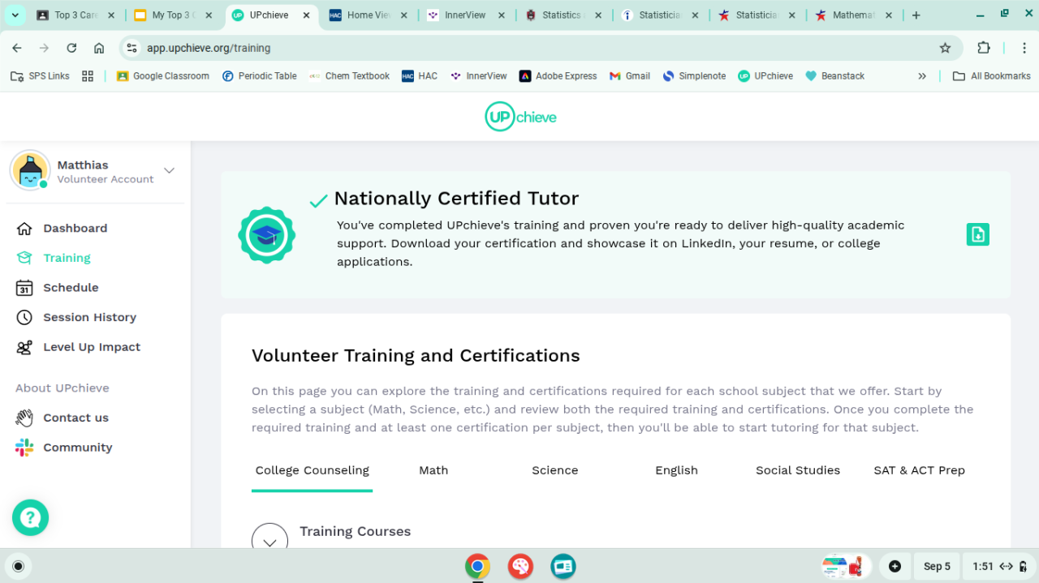Open Contact us link
Screen dimensions: 1039x583
coord(75,418)
